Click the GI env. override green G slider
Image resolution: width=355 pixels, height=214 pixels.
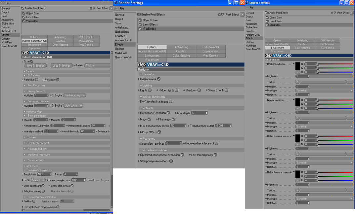click(335, 104)
